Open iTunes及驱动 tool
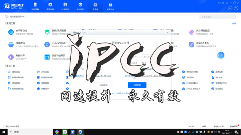This screenshot has width=241, height=135. click(x=57, y=44)
